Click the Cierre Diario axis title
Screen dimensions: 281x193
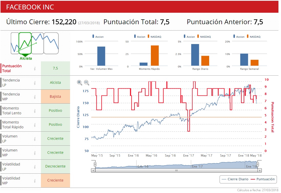click(78, 117)
